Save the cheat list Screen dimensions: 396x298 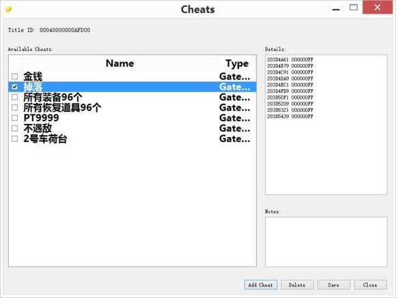pyautogui.click(x=334, y=285)
